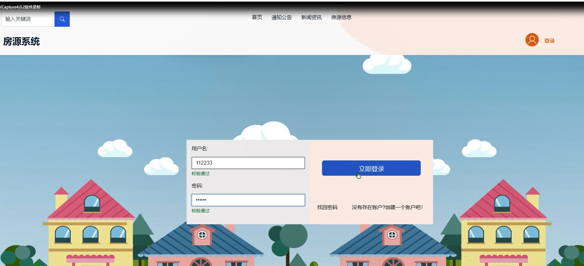Click the password input field
The height and width of the screenshot is (266, 584).
point(248,200)
